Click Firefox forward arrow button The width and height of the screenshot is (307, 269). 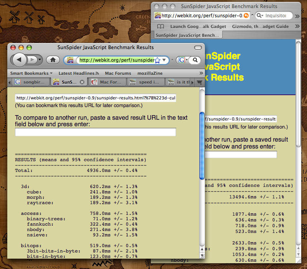32,60
